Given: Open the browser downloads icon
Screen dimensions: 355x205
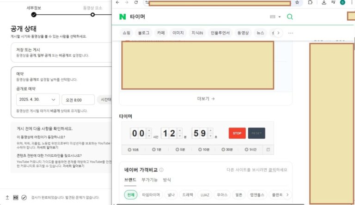Looking at the screenshot, I should click(324, 2).
